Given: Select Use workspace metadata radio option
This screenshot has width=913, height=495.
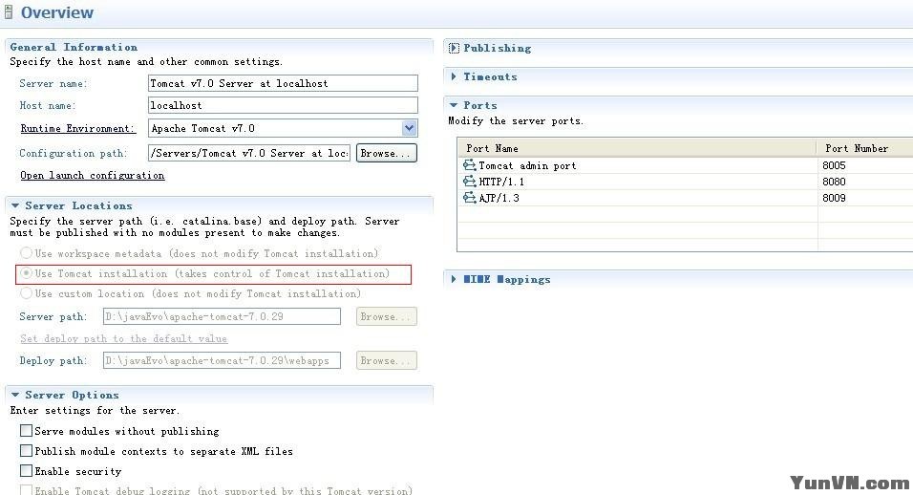Looking at the screenshot, I should [26, 253].
